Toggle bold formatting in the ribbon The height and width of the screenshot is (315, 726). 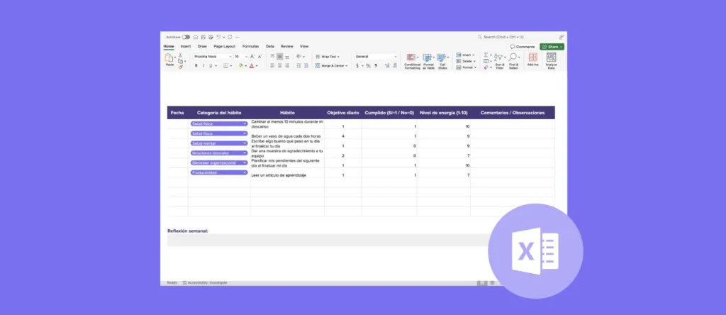pyautogui.click(x=196, y=65)
